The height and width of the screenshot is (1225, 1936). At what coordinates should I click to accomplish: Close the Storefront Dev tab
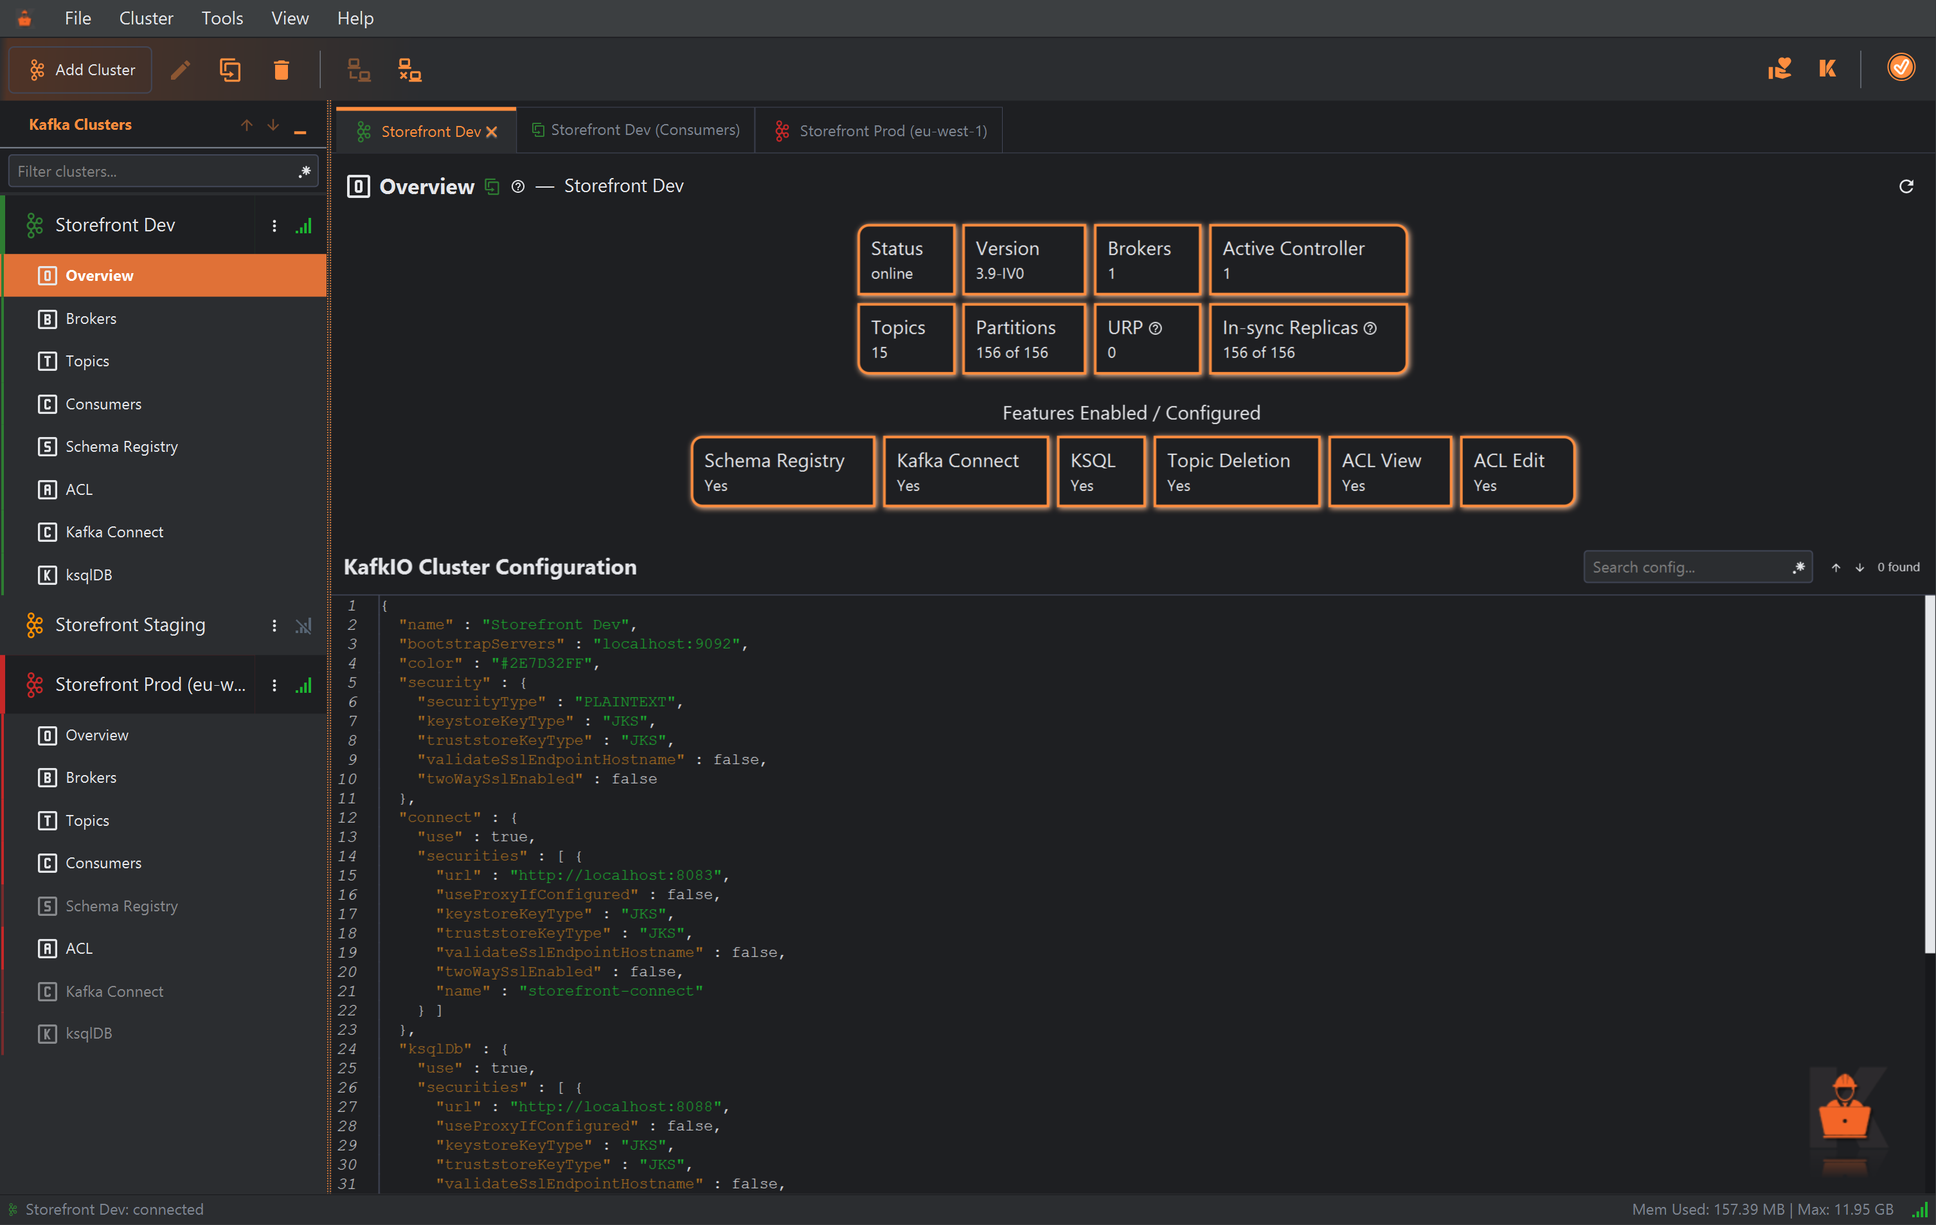point(491,132)
